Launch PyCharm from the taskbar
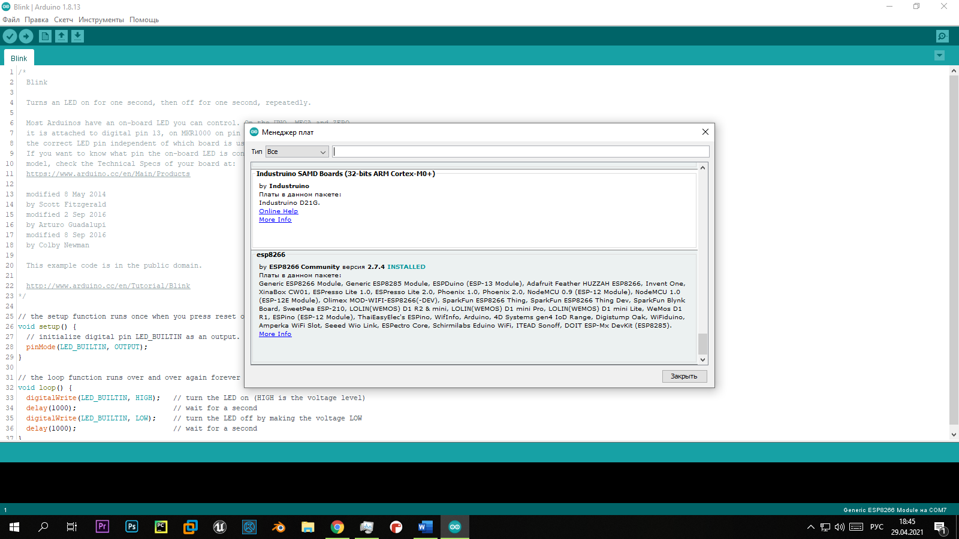The height and width of the screenshot is (539, 959). [x=161, y=527]
